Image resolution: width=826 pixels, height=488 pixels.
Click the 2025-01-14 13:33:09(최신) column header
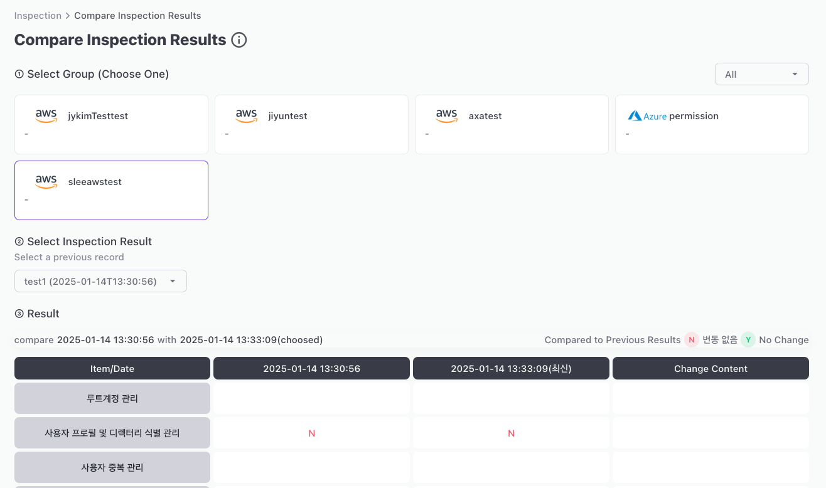511,369
